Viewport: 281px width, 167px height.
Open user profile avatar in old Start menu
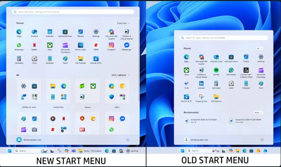click(x=186, y=140)
